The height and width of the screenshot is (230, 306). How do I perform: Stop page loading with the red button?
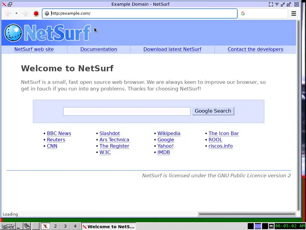point(36,13)
